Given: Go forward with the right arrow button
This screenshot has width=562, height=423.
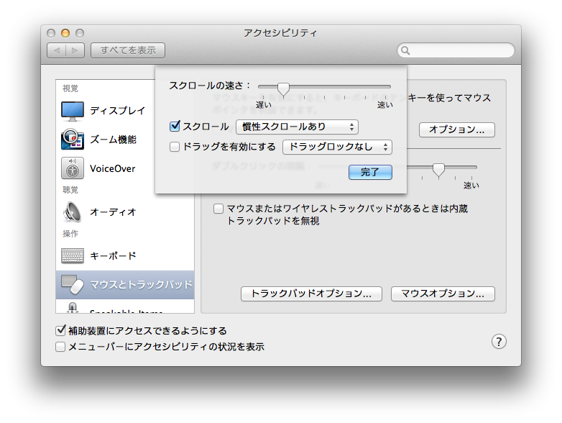Looking at the screenshot, I should click(x=75, y=50).
